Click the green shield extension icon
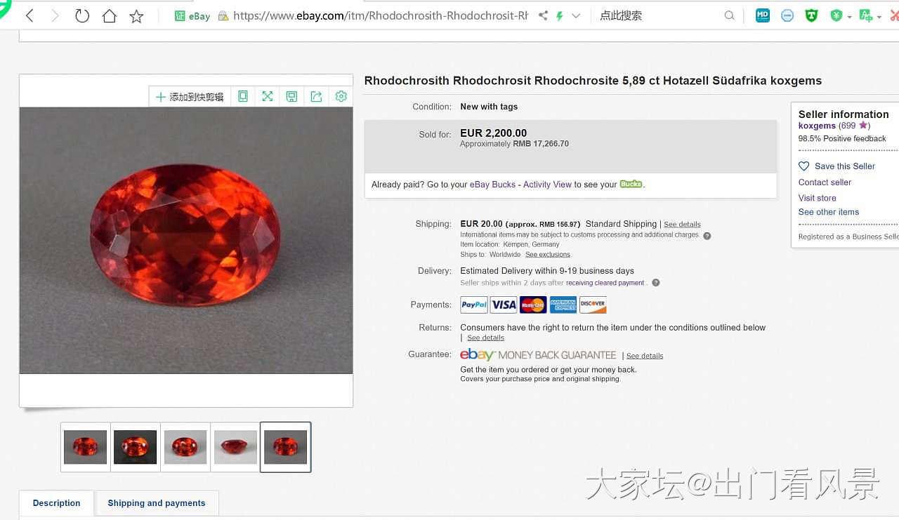 (811, 15)
